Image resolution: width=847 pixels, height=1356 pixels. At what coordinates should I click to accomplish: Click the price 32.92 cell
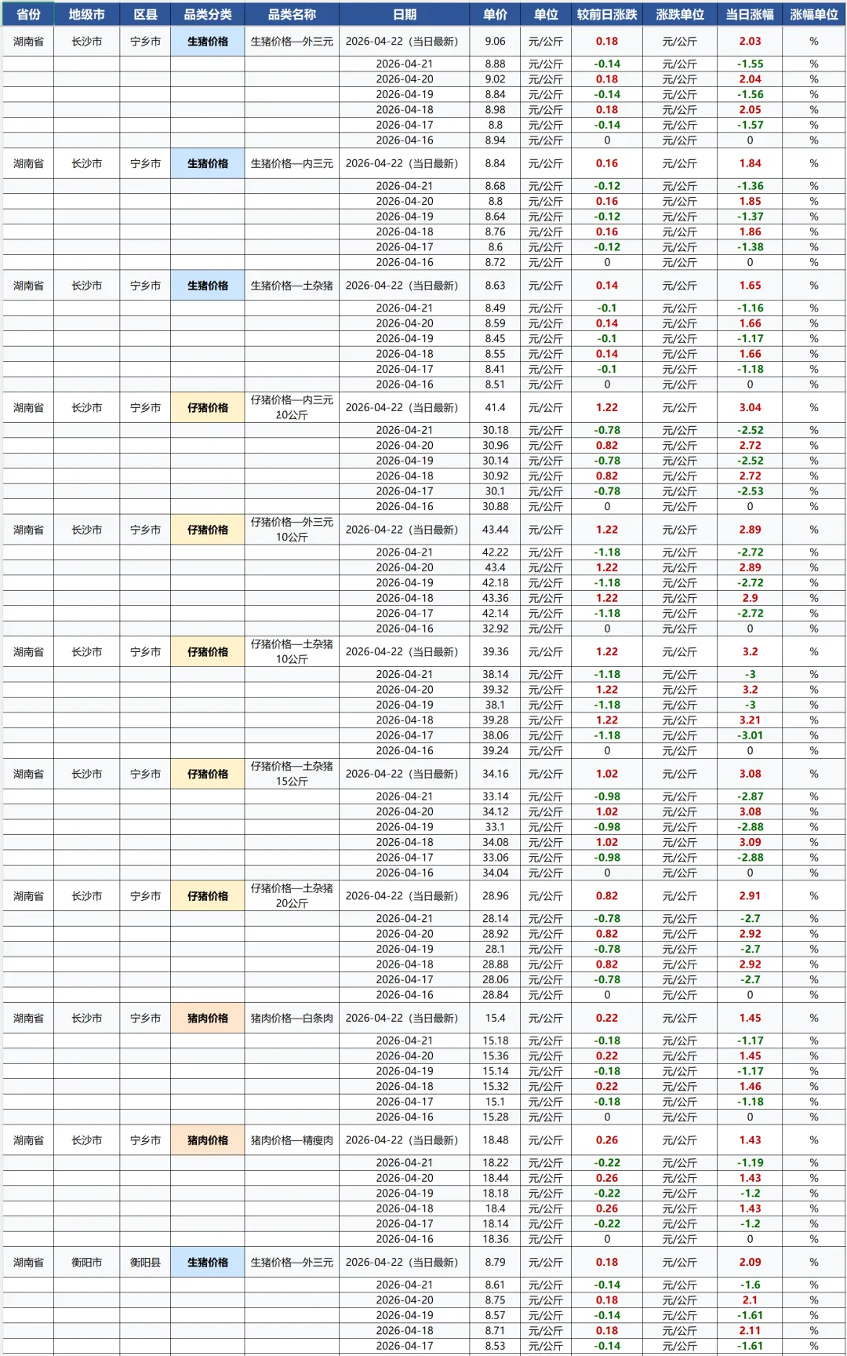495,629
